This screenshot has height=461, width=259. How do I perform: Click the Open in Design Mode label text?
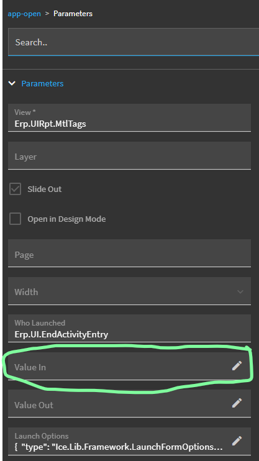[66, 219]
